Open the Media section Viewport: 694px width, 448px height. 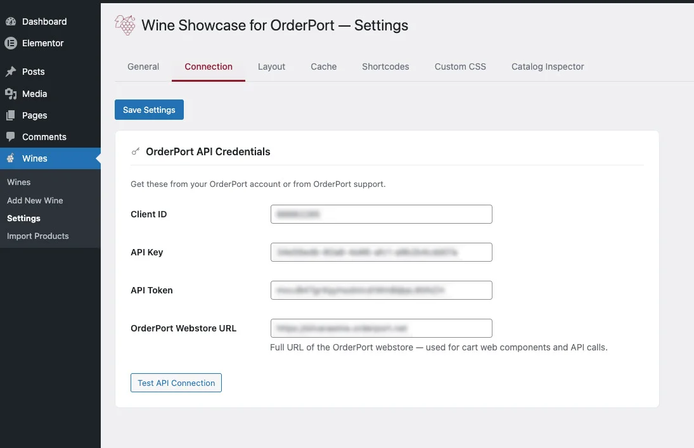(51, 93)
